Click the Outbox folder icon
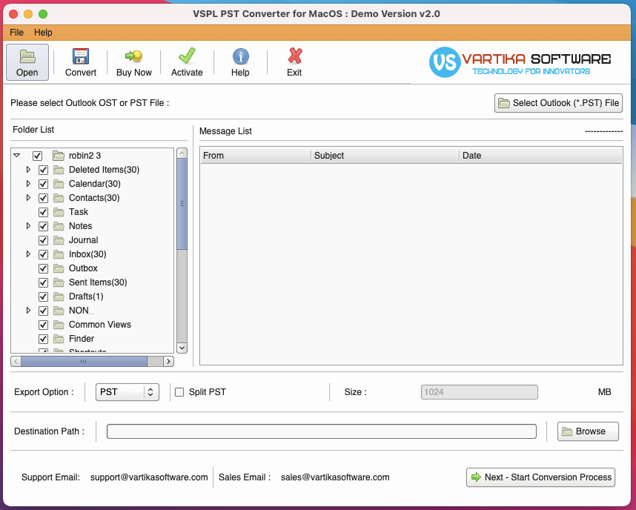Screen dimensions: 636x510 tap(59, 268)
